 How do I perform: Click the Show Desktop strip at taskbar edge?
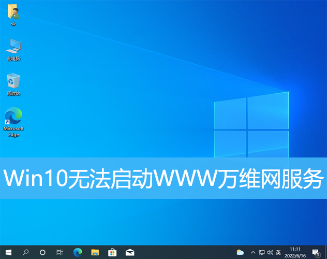(325, 252)
